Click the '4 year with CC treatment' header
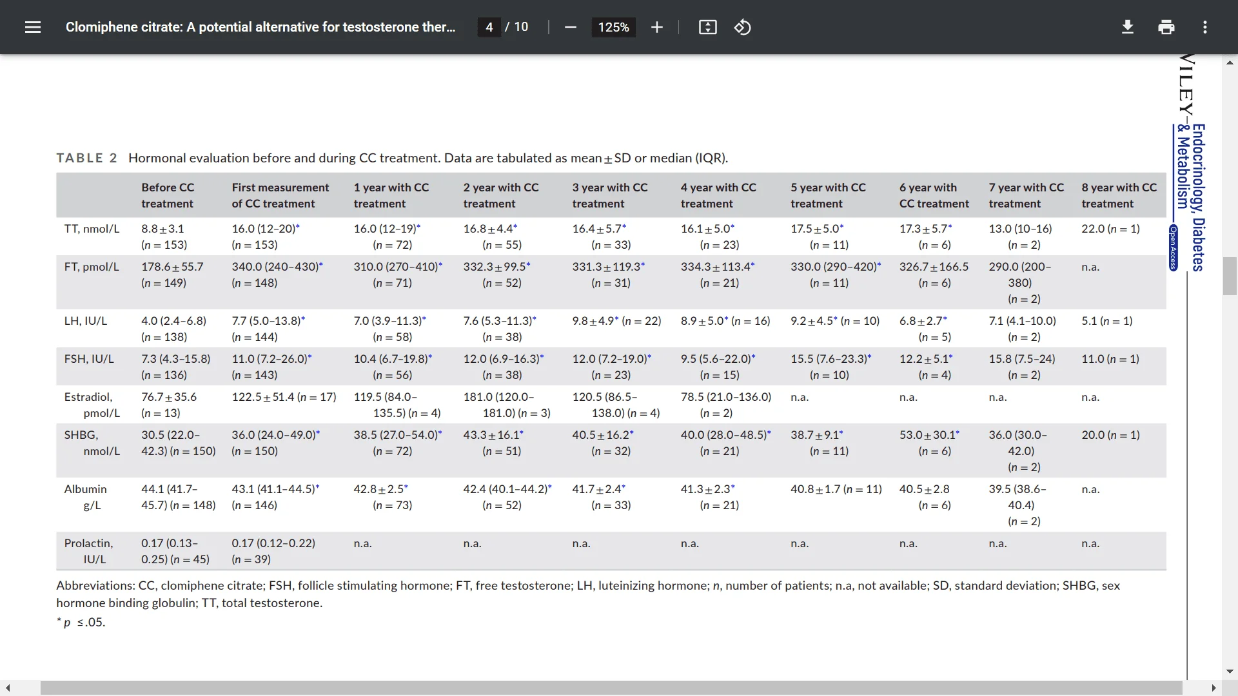This screenshot has width=1238, height=696. pos(718,195)
